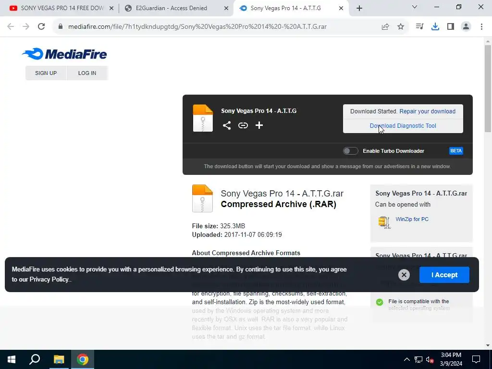
Task: Click the site lock icon
Action: [61, 26]
